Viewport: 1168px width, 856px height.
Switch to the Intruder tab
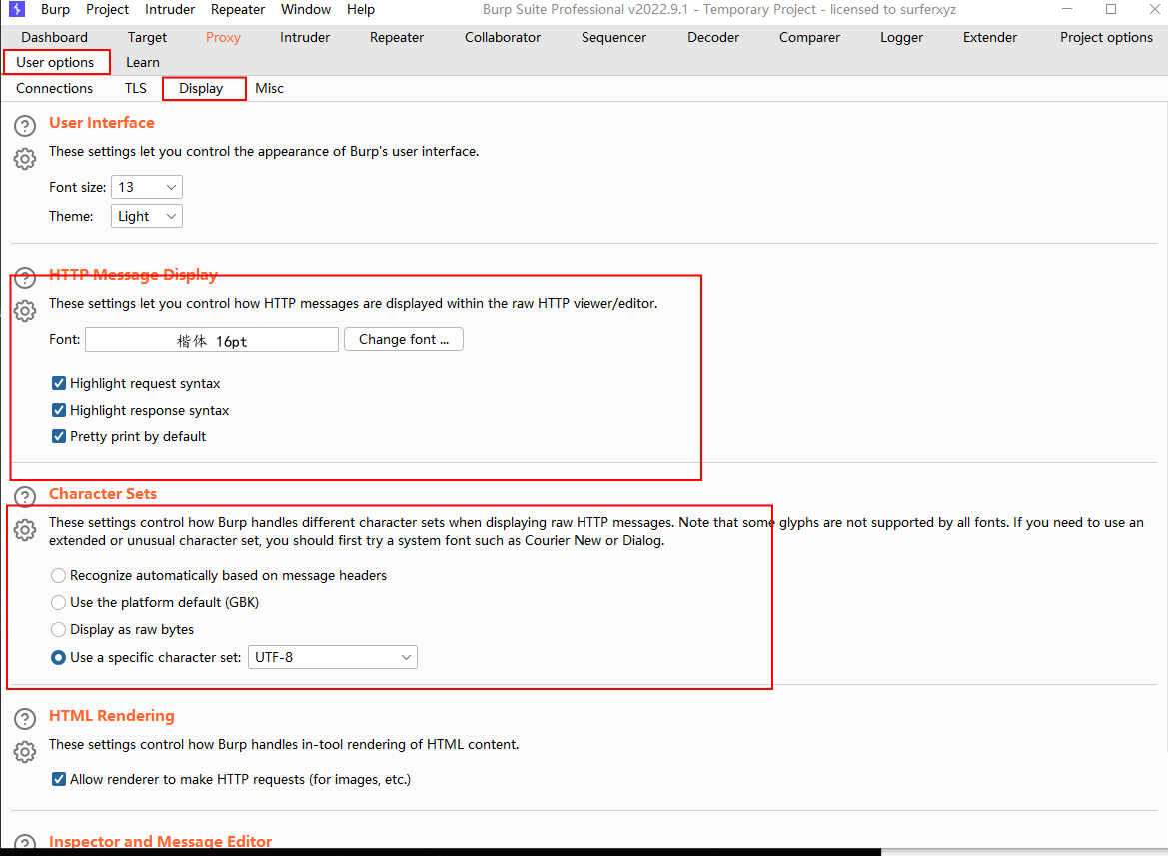pos(305,37)
